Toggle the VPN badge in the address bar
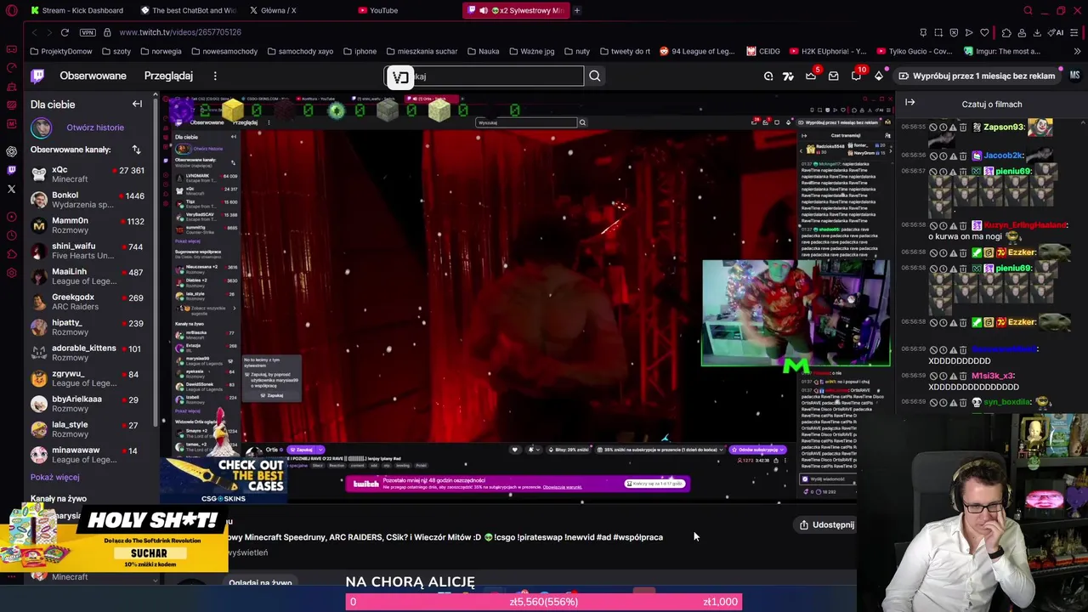The height and width of the screenshot is (612, 1088). (x=88, y=32)
